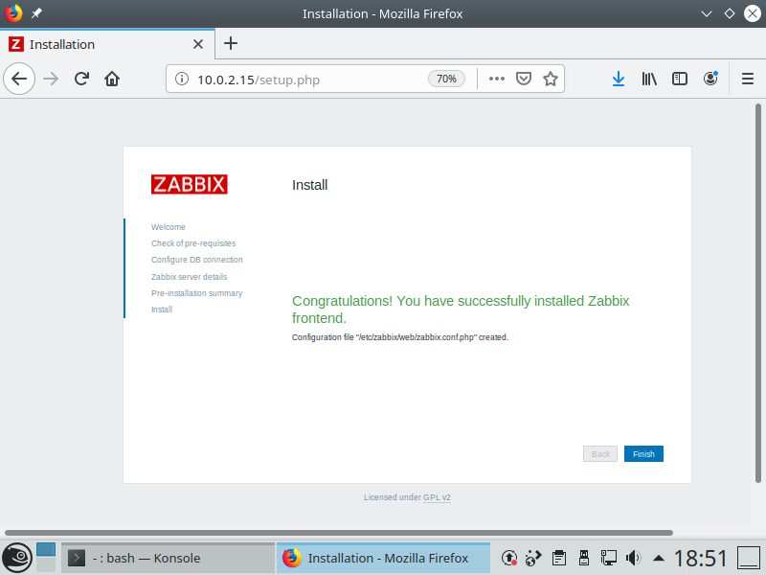This screenshot has height=575, width=766.
Task: Open the openSUSE application launcher
Action: pyautogui.click(x=17, y=558)
